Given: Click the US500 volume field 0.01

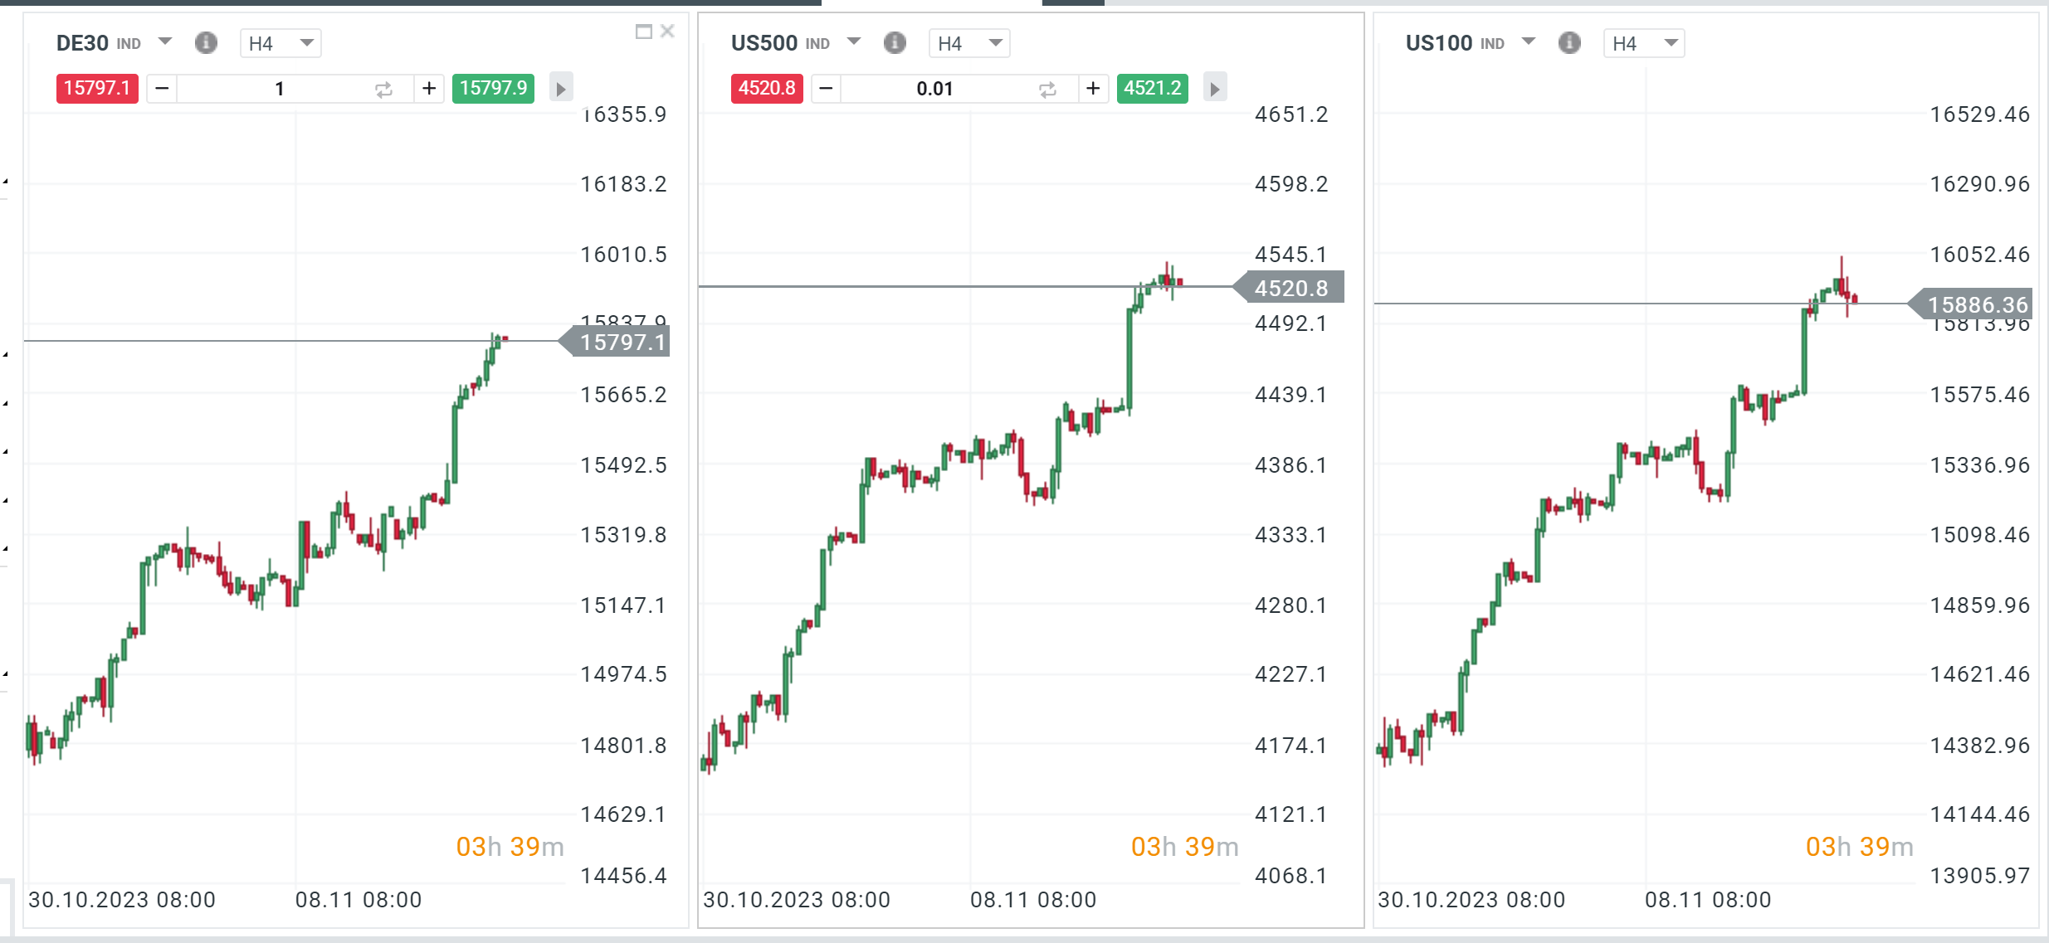Looking at the screenshot, I should click(934, 89).
